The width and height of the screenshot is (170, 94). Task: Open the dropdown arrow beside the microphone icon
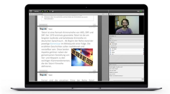click(x=50, y=11)
